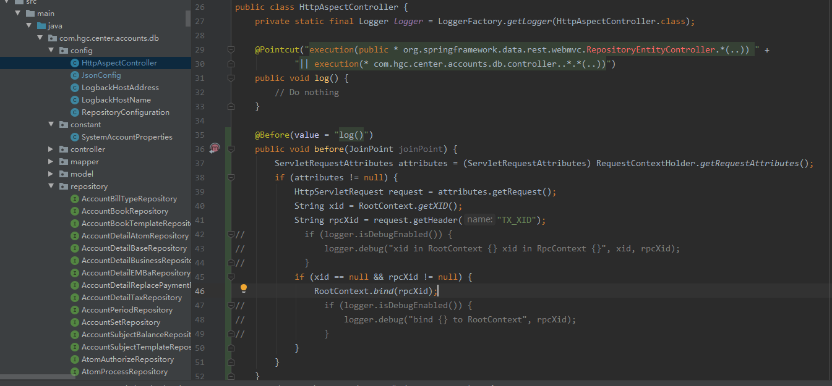Open AccountSubjectBalanceRepository file
832x386 pixels.
pos(136,335)
